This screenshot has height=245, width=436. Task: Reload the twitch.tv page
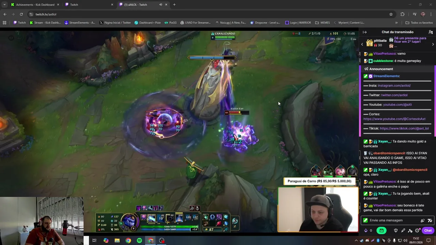click(21, 14)
